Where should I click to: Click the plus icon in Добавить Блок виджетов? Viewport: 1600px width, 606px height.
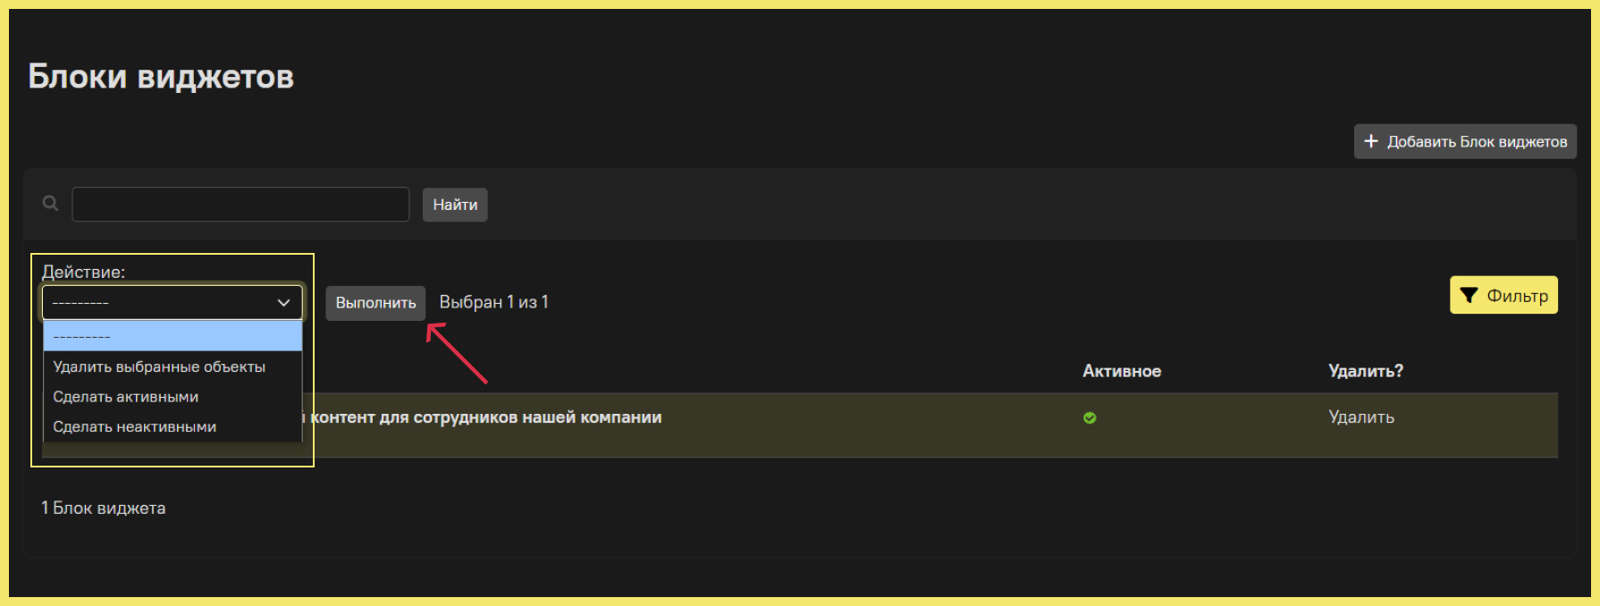click(1371, 141)
